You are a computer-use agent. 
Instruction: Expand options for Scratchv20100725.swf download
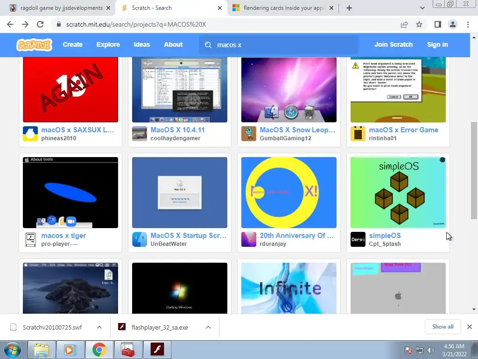[99, 327]
